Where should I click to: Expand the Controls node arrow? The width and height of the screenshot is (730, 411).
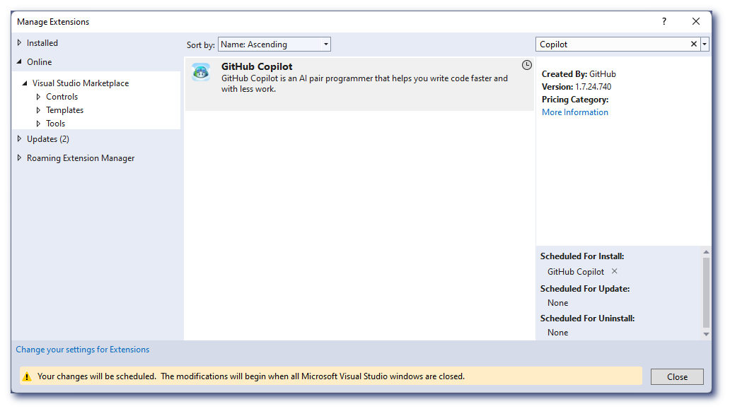tap(38, 97)
